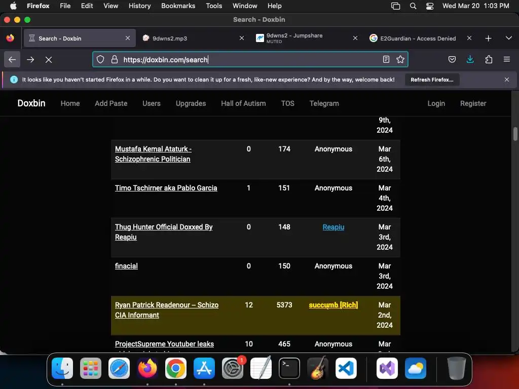The image size is (519, 389).
Task: Click the Register link
Action: [x=473, y=103]
